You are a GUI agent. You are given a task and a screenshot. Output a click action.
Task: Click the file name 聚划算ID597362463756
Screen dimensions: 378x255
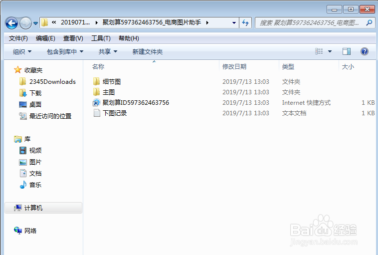click(136, 102)
